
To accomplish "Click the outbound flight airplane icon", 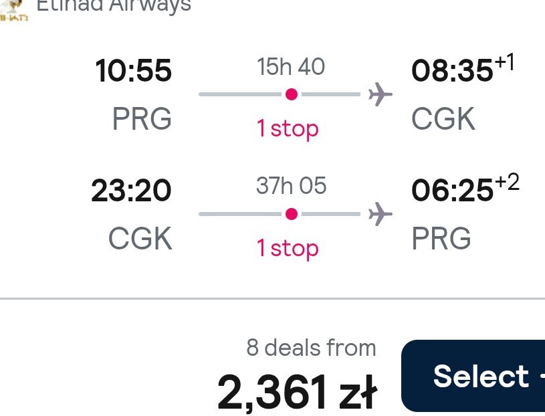I will (380, 94).
